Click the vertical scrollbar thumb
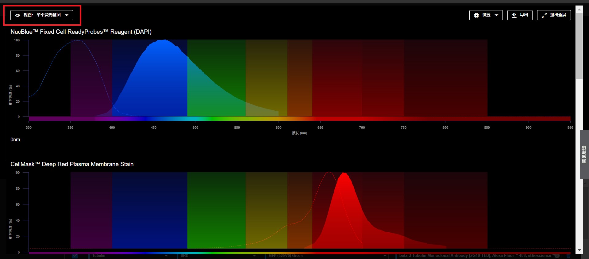Image resolution: width=589 pixels, height=259 pixels. pos(579,46)
